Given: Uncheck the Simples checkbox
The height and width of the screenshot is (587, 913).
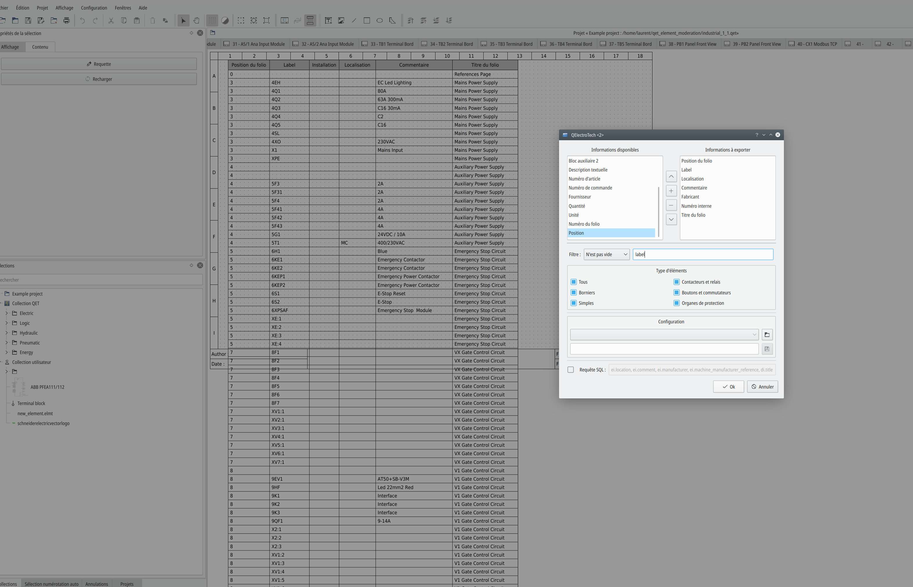Looking at the screenshot, I should [573, 303].
